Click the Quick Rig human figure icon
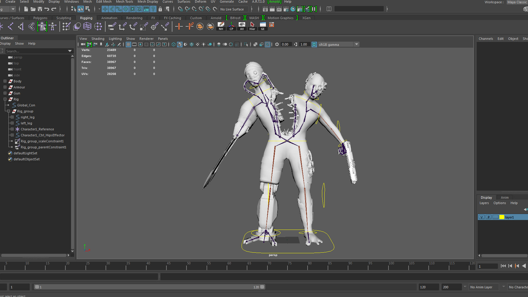The height and width of the screenshot is (297, 528). coord(42,27)
